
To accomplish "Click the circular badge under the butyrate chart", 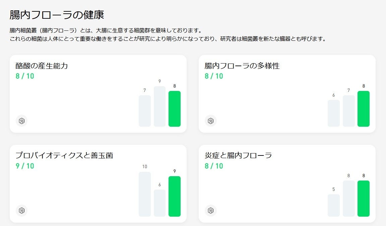I will (x=21, y=121).
